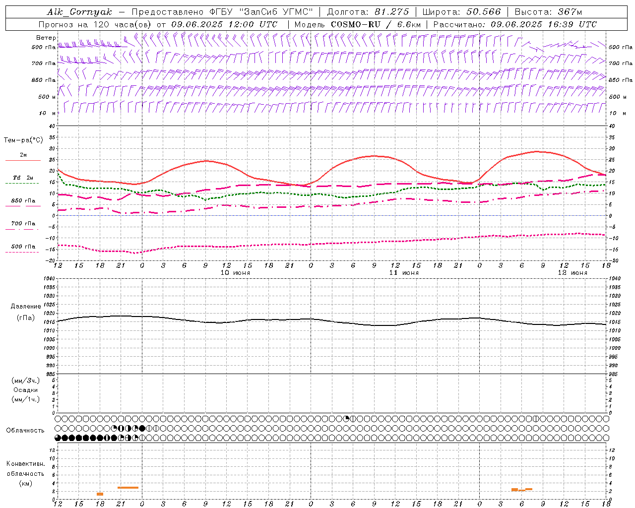Image resolution: width=635 pixels, height=508 pixels.
Task: Click the Осадки panel label
Action: coord(26,390)
